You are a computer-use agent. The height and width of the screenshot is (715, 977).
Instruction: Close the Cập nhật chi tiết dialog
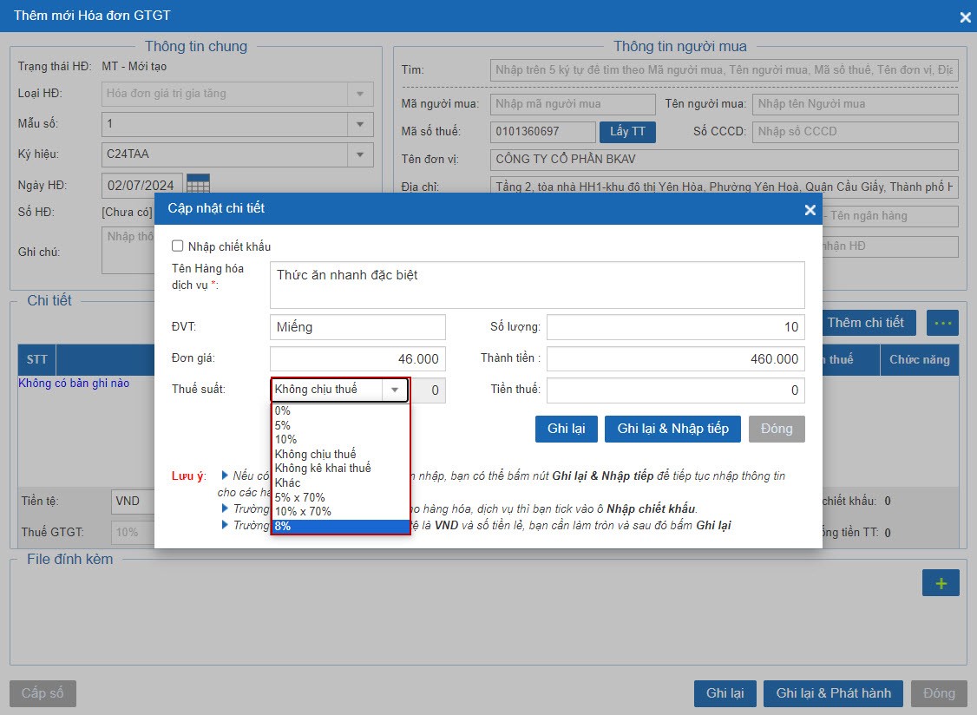[810, 209]
